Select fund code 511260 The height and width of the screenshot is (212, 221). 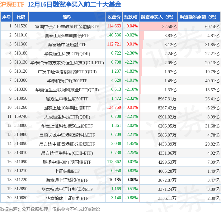click(x=21, y=108)
